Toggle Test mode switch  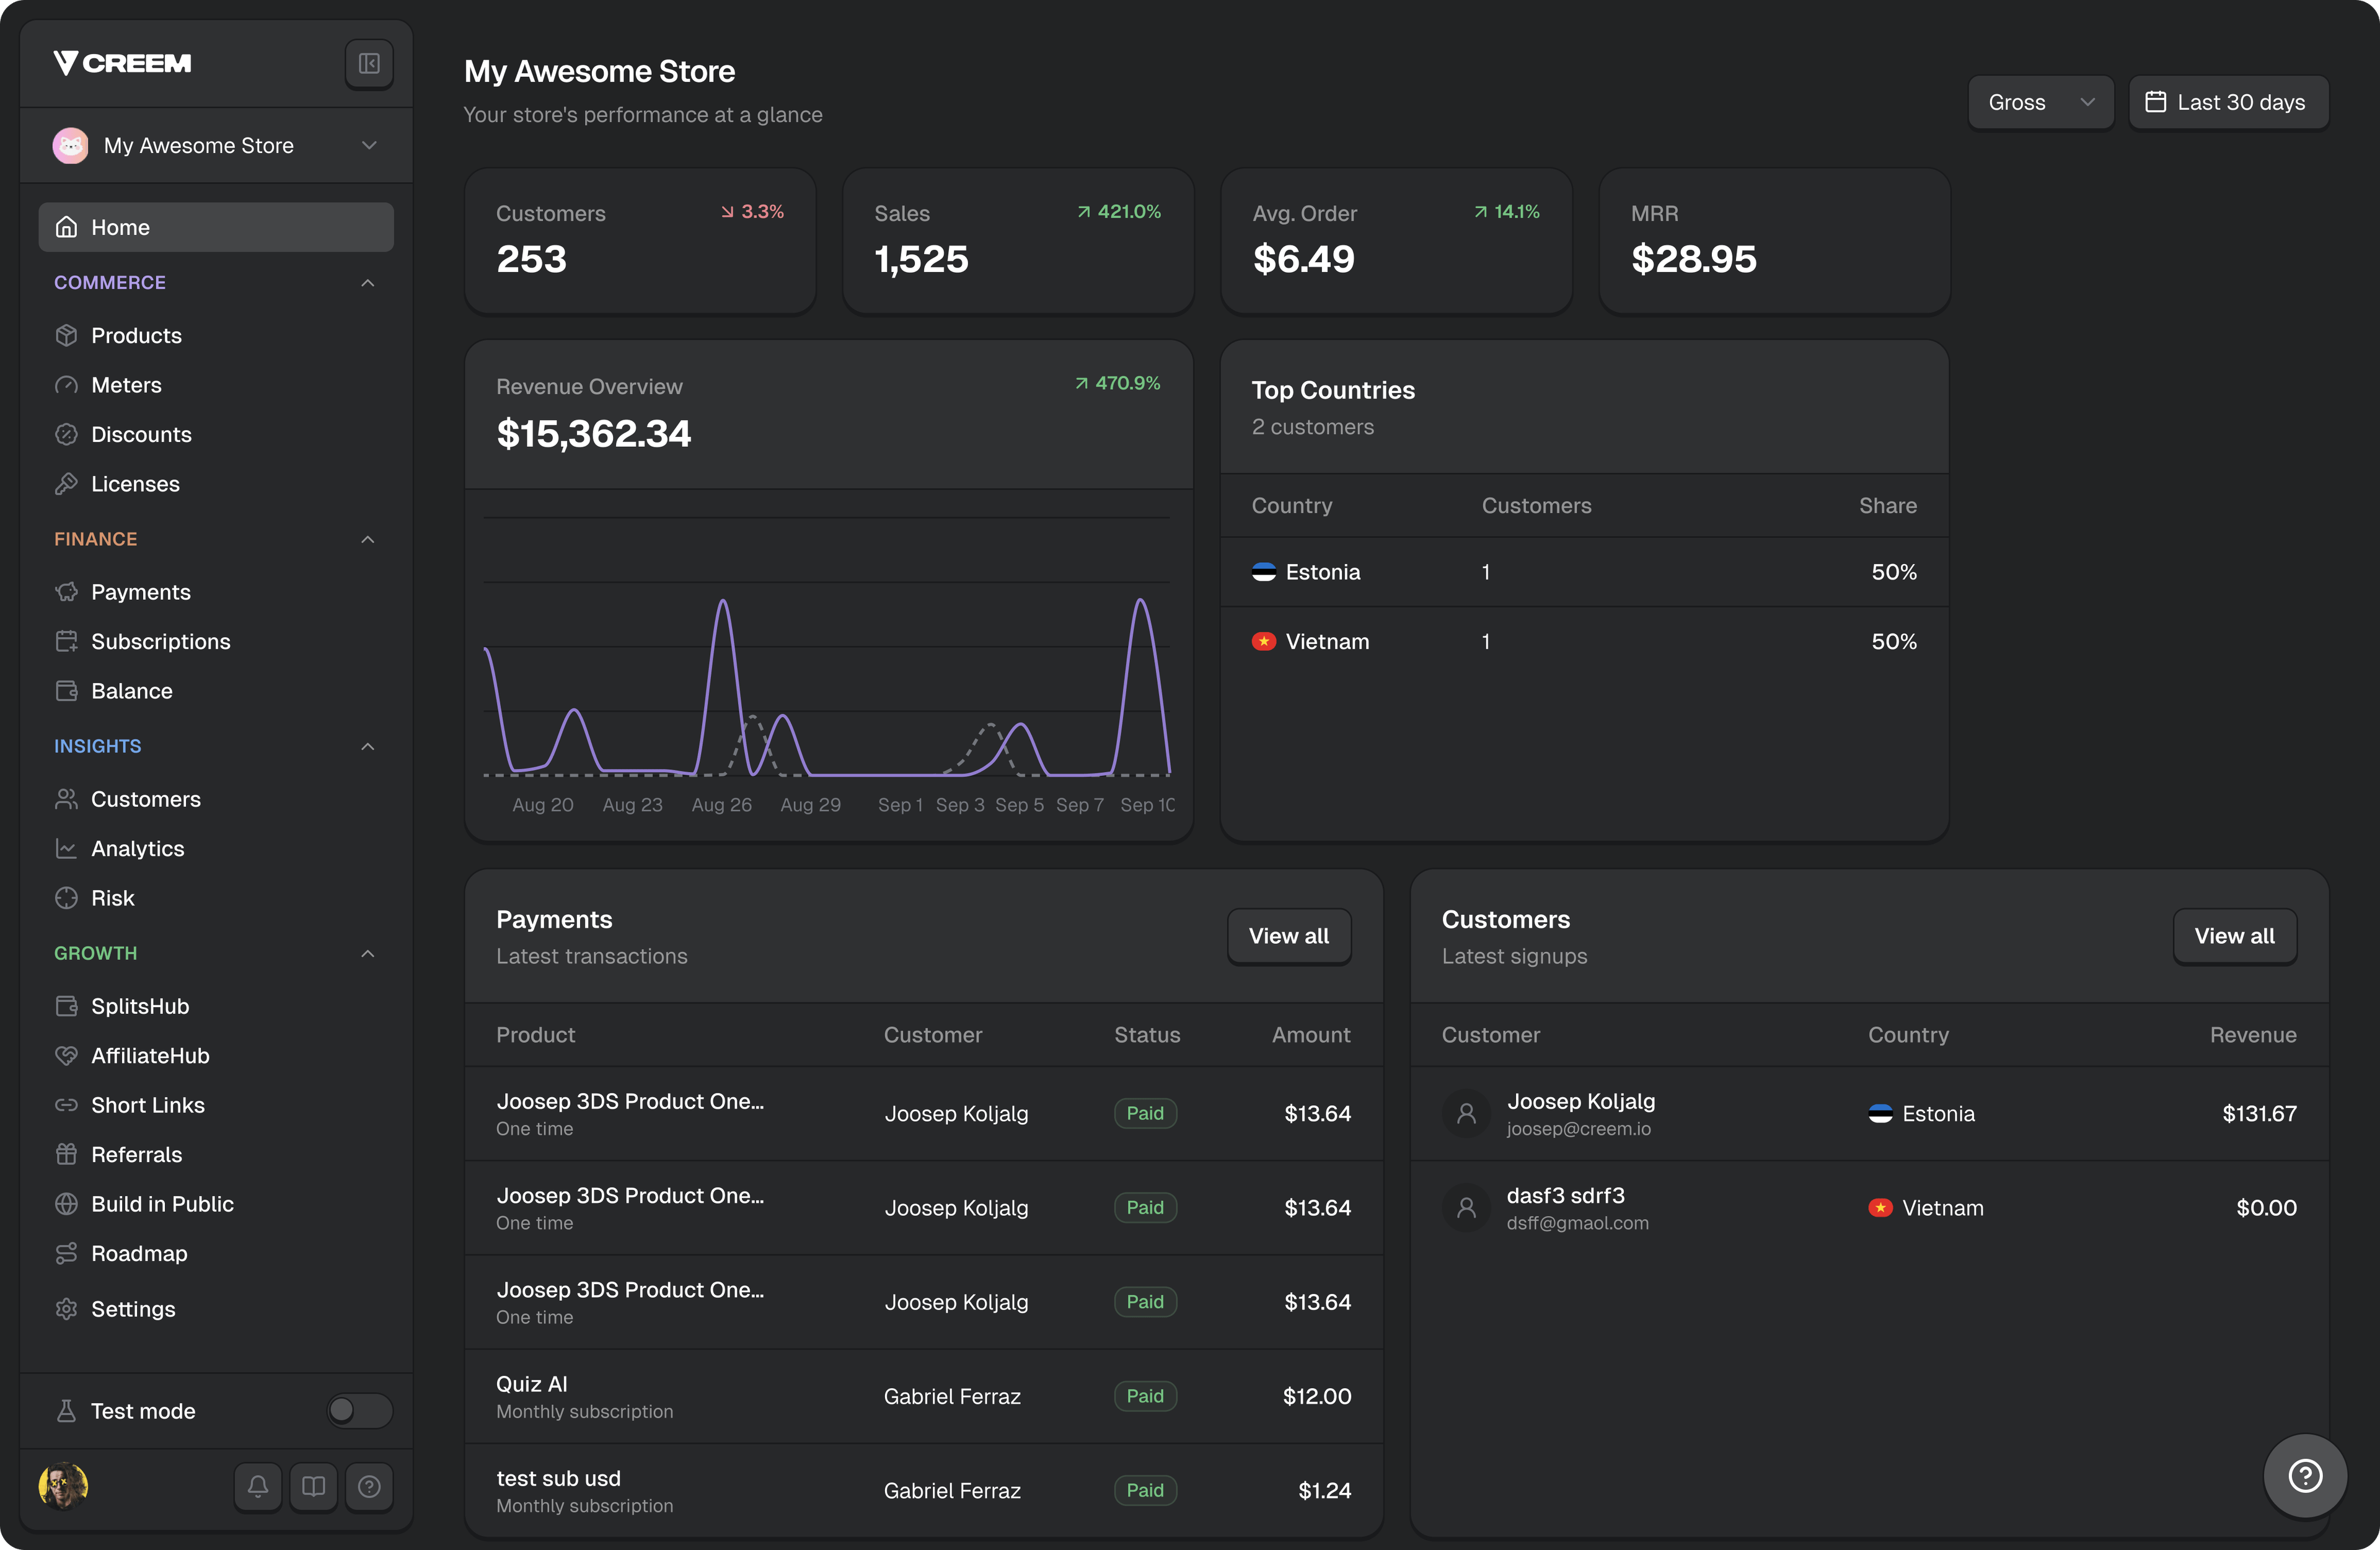(360, 1411)
